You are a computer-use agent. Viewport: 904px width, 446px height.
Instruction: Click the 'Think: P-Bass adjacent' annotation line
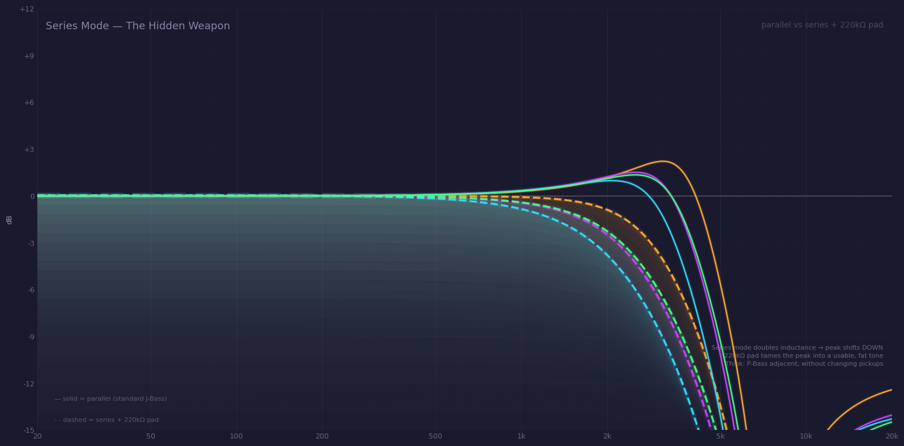(x=804, y=364)
